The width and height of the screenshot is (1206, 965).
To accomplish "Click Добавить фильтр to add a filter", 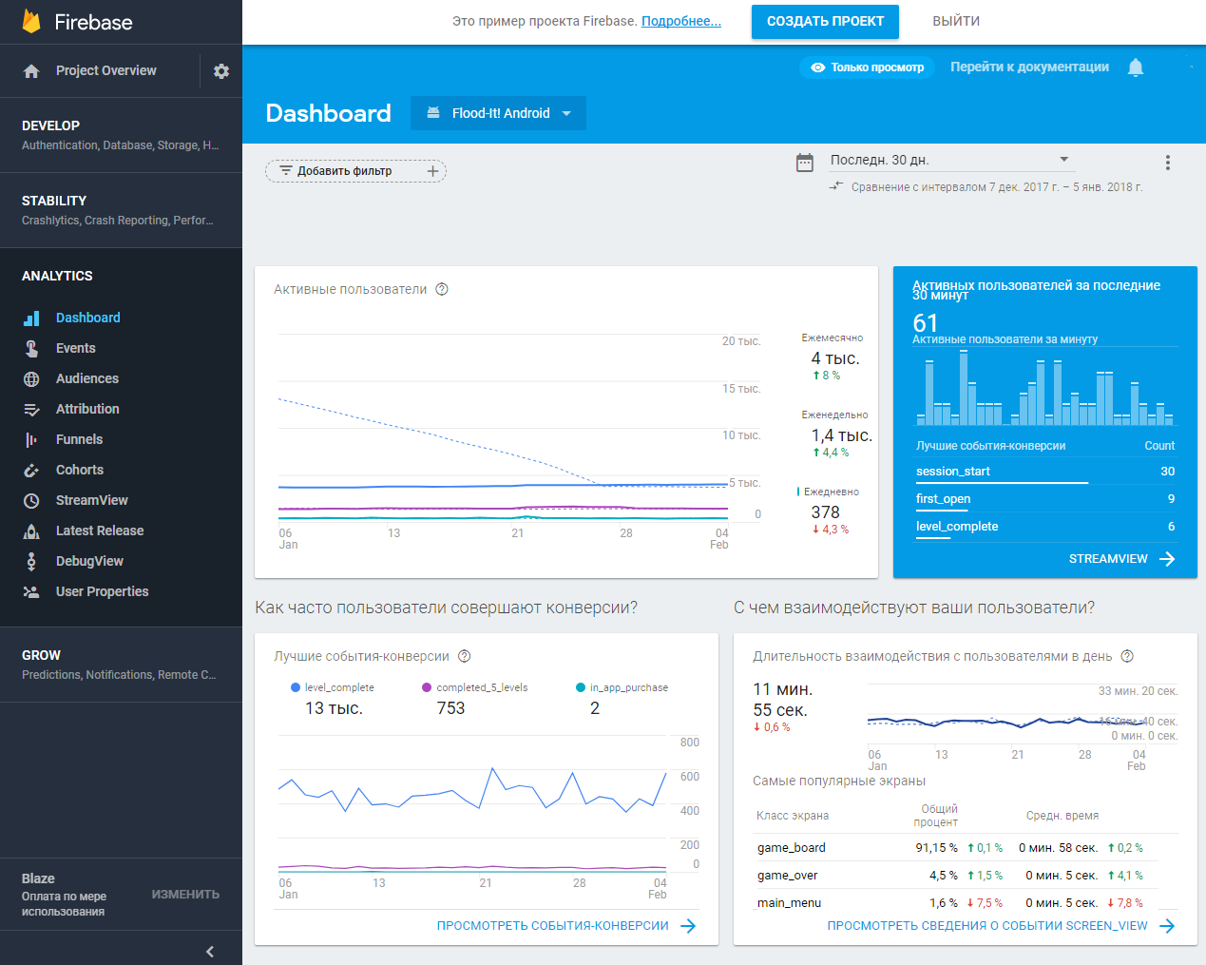I will (x=345, y=171).
